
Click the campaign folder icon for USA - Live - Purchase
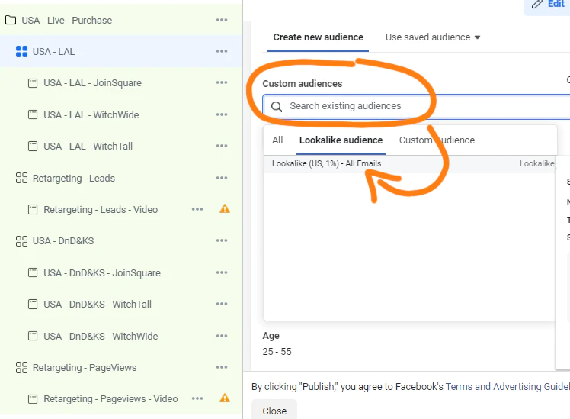pyautogui.click(x=11, y=20)
